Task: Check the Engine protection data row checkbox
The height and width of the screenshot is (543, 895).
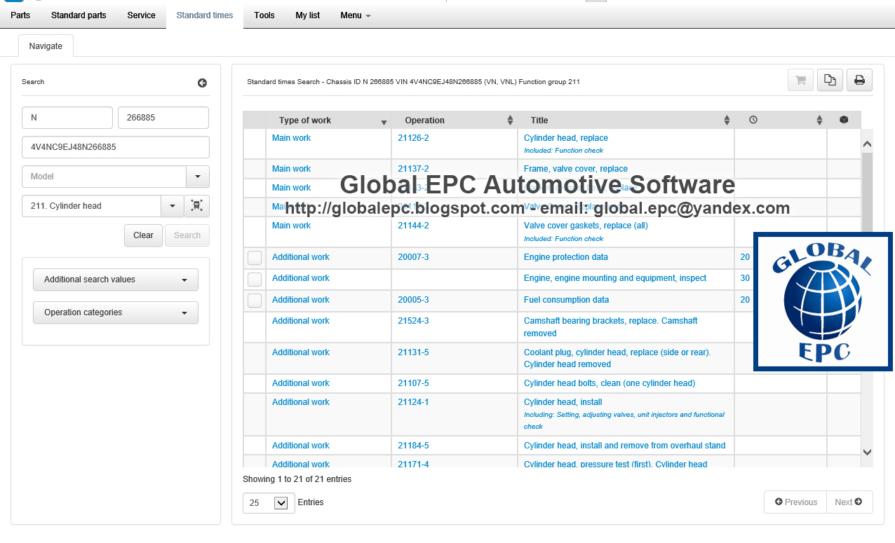Action: 254,257
